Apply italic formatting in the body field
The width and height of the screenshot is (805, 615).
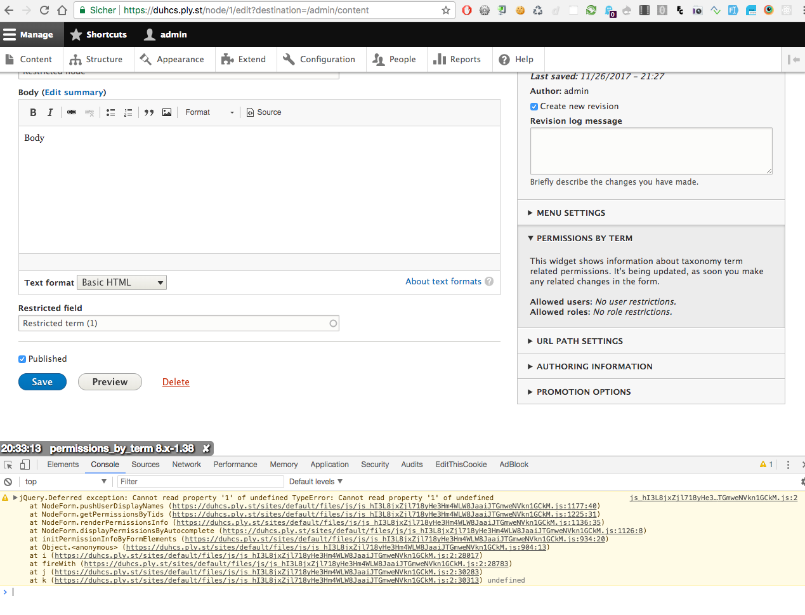(49, 112)
